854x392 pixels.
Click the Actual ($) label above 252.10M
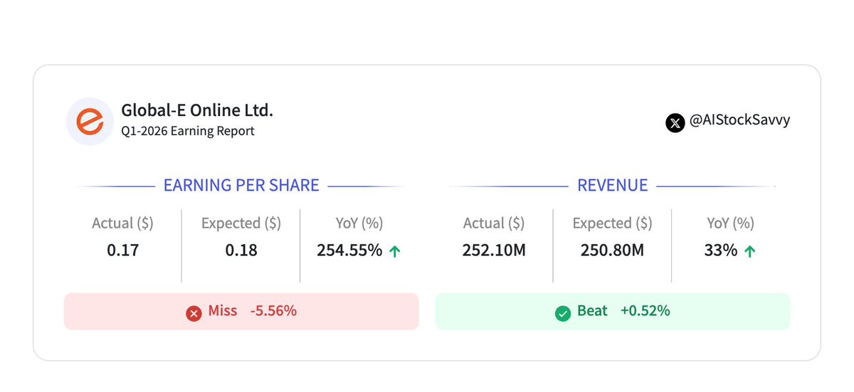click(494, 223)
